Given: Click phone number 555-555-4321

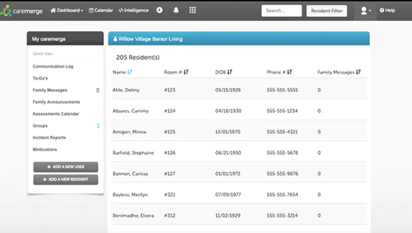Looking at the screenshot, I should coord(282,132).
